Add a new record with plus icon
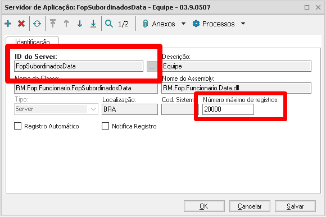This screenshot has height=217, width=326. tap(8, 24)
